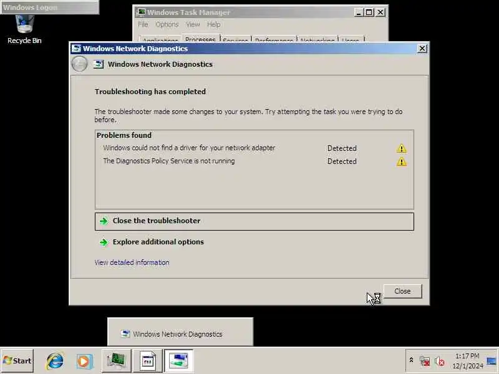This screenshot has width=499, height=374.
Task: Open the View menu in Task Manager
Action: [193, 24]
